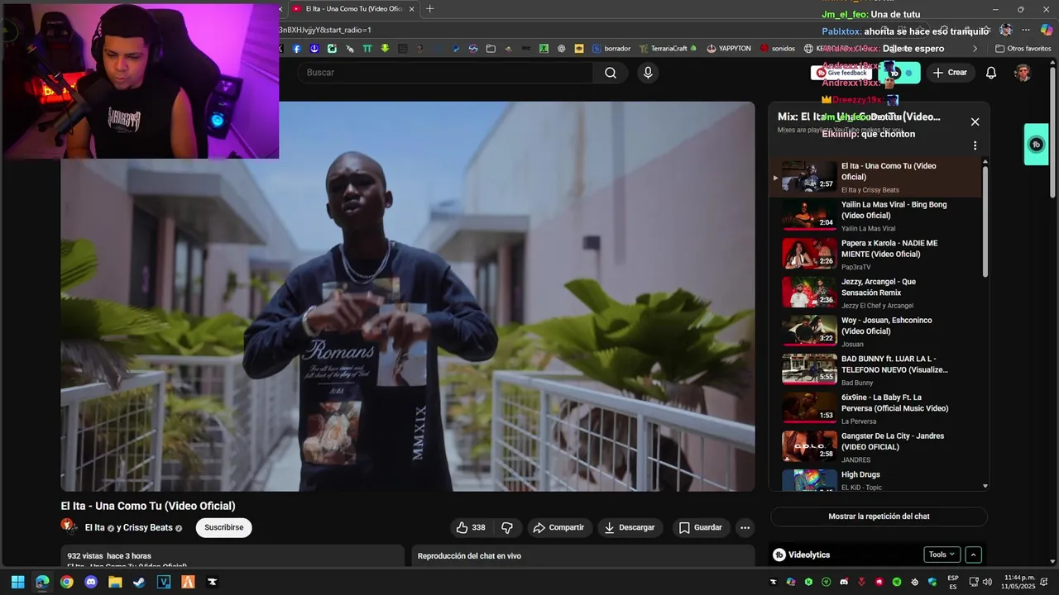The height and width of the screenshot is (595, 1059).
Task: Click the video title El Ita - Una Como Tu
Action: [x=148, y=506]
